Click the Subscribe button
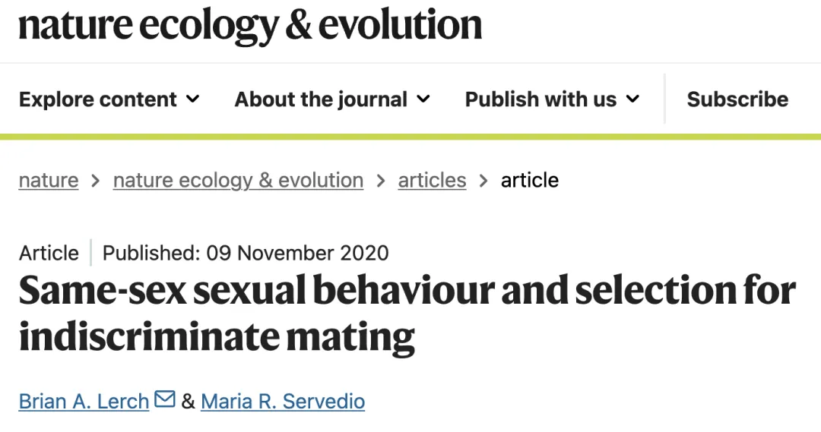The width and height of the screenshot is (821, 432). 737,99
